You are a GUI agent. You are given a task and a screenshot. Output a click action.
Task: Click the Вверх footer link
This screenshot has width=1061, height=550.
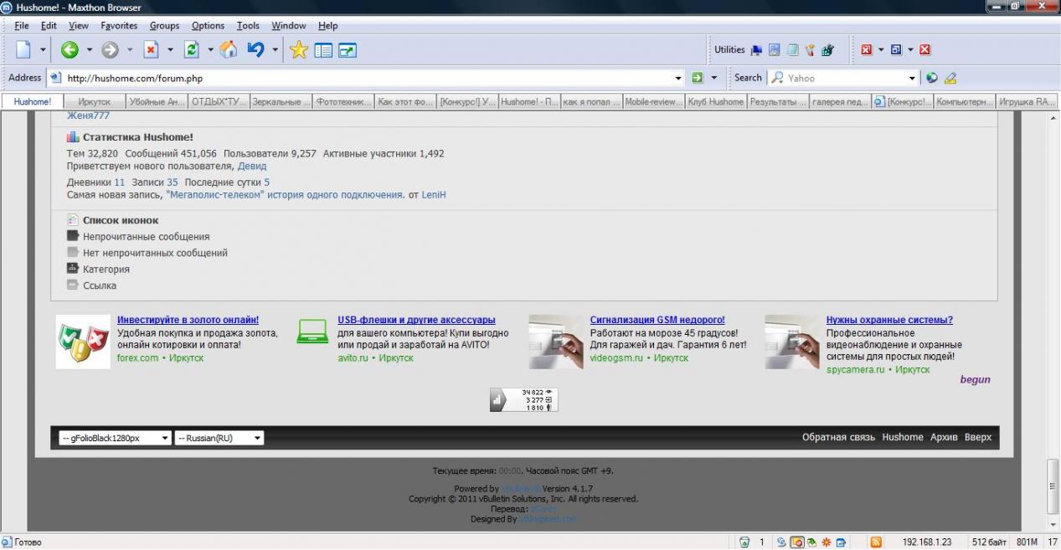tap(978, 437)
